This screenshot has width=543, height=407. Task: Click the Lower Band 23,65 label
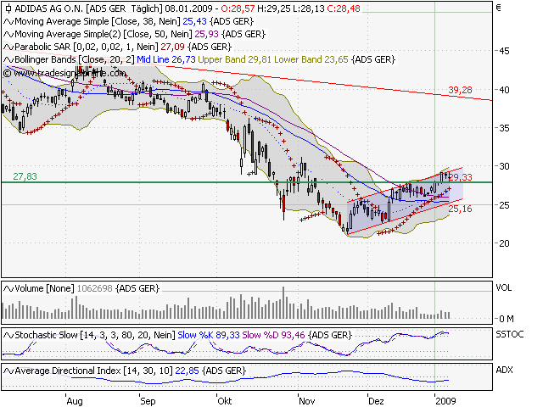click(311, 60)
